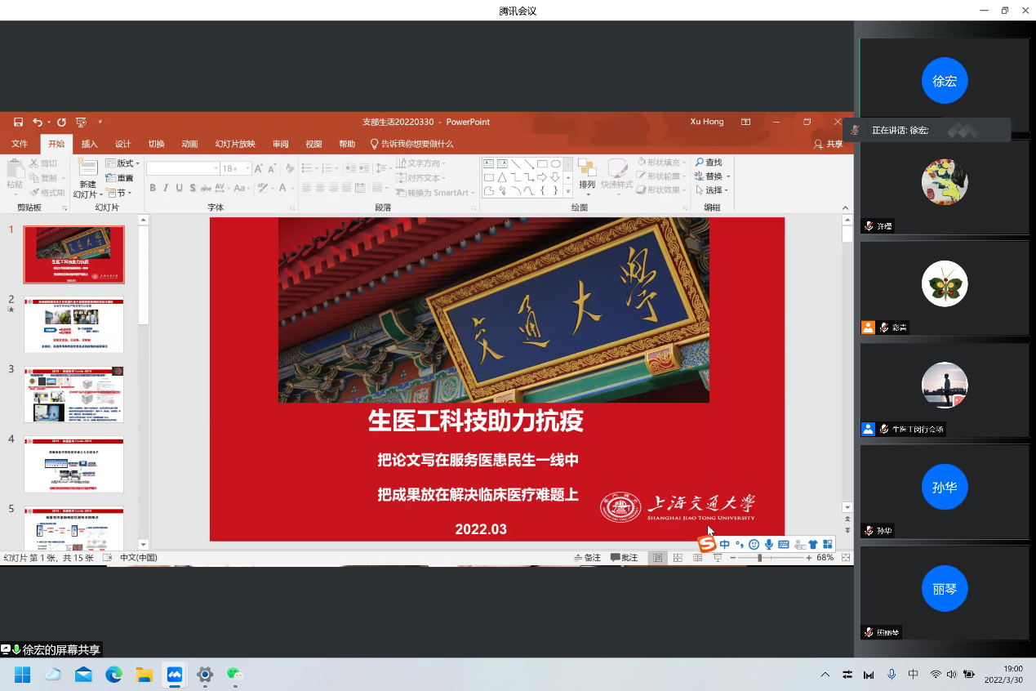Image resolution: width=1036 pixels, height=691 pixels.
Task: Click the zoom percentage 68% button
Action: [825, 558]
